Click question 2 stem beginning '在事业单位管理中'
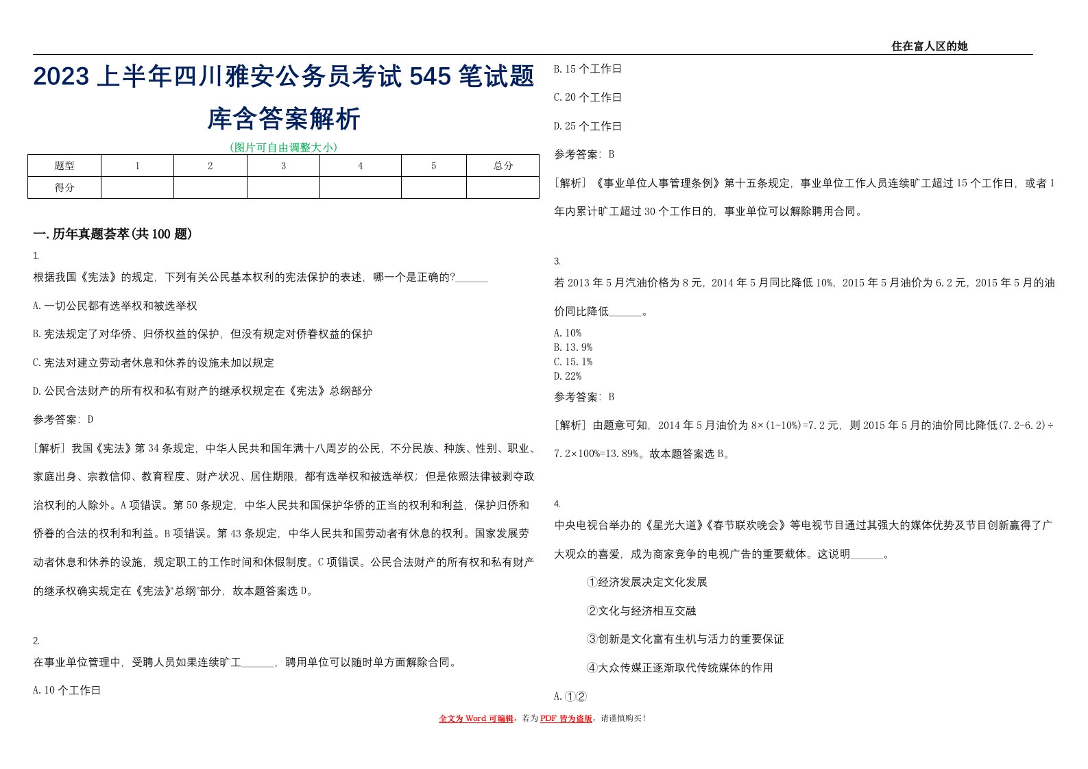This screenshot has width=1088, height=769. 245,663
